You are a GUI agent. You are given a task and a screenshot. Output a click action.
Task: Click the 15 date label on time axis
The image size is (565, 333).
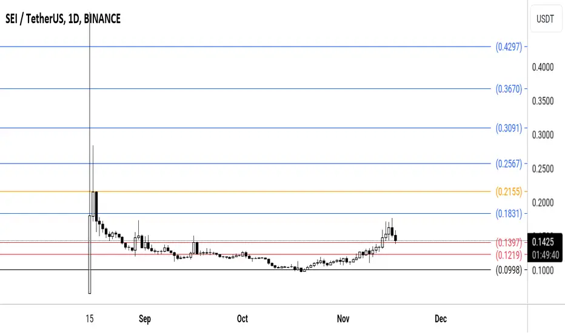[90, 318]
